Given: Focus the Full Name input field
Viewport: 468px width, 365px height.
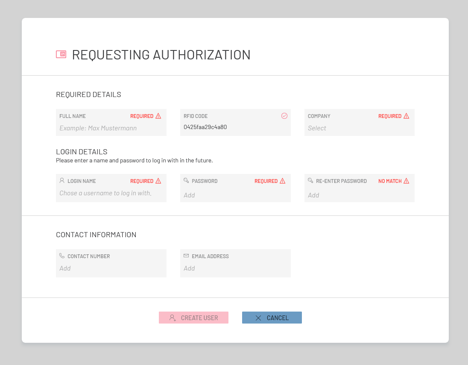Looking at the screenshot, I should coord(111,128).
